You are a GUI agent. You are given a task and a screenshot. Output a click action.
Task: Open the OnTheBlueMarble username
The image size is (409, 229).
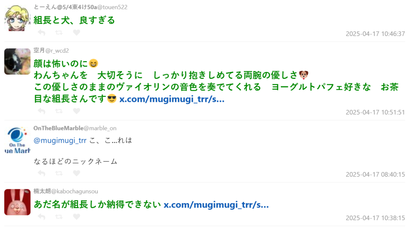point(58,128)
